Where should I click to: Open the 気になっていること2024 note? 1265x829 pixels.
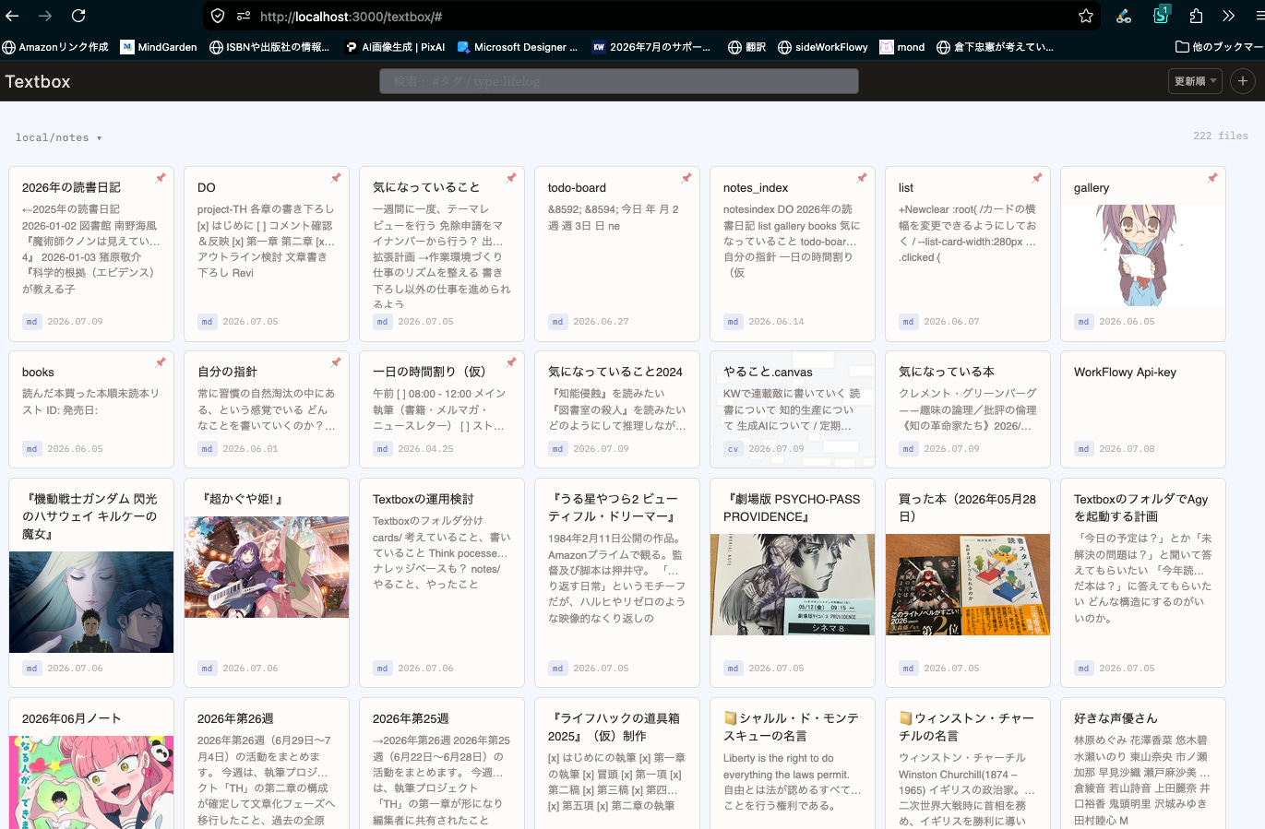tap(615, 372)
